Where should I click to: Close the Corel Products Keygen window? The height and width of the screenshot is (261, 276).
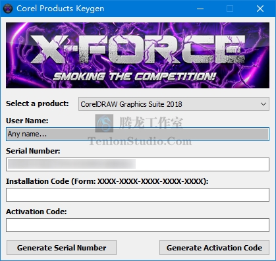tap(260, 9)
